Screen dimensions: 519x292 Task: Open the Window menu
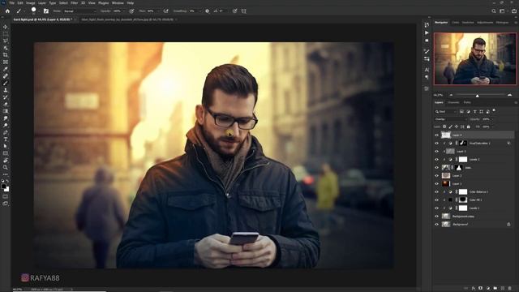tap(118, 3)
